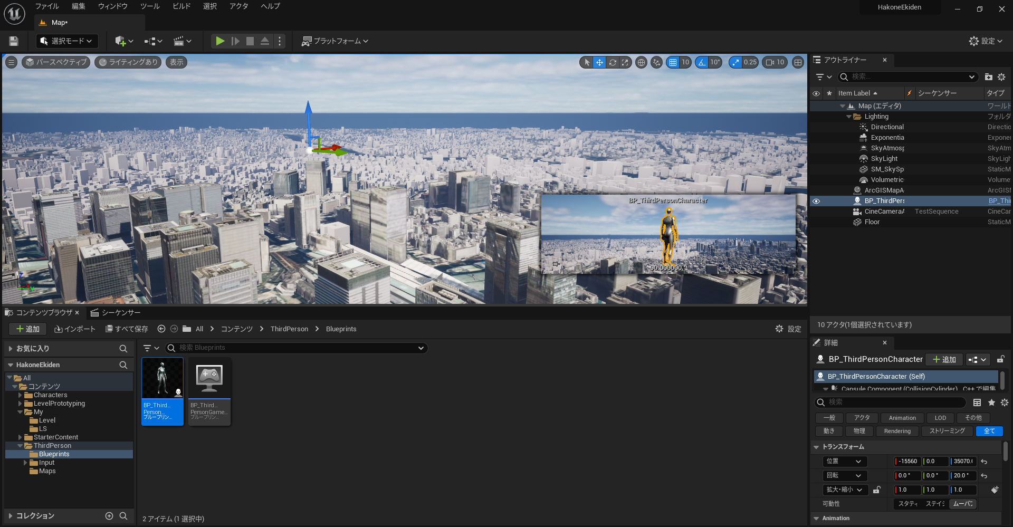Image resolution: width=1013 pixels, height=527 pixels.
Task: Click the インポート button in the Content Browser
Action: click(75, 329)
